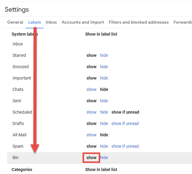This screenshot has height=174, width=192.
Task: Click hide in the Scheduled row
Action: [104, 112]
